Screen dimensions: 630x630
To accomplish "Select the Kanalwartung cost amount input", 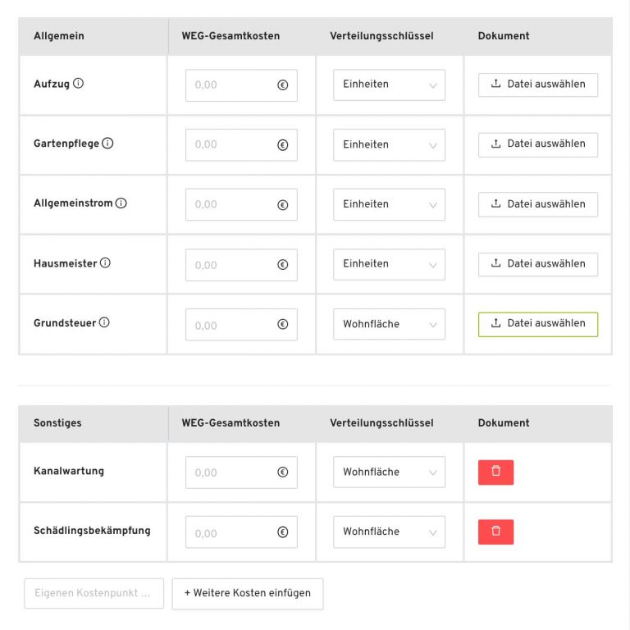I will click(x=233, y=472).
